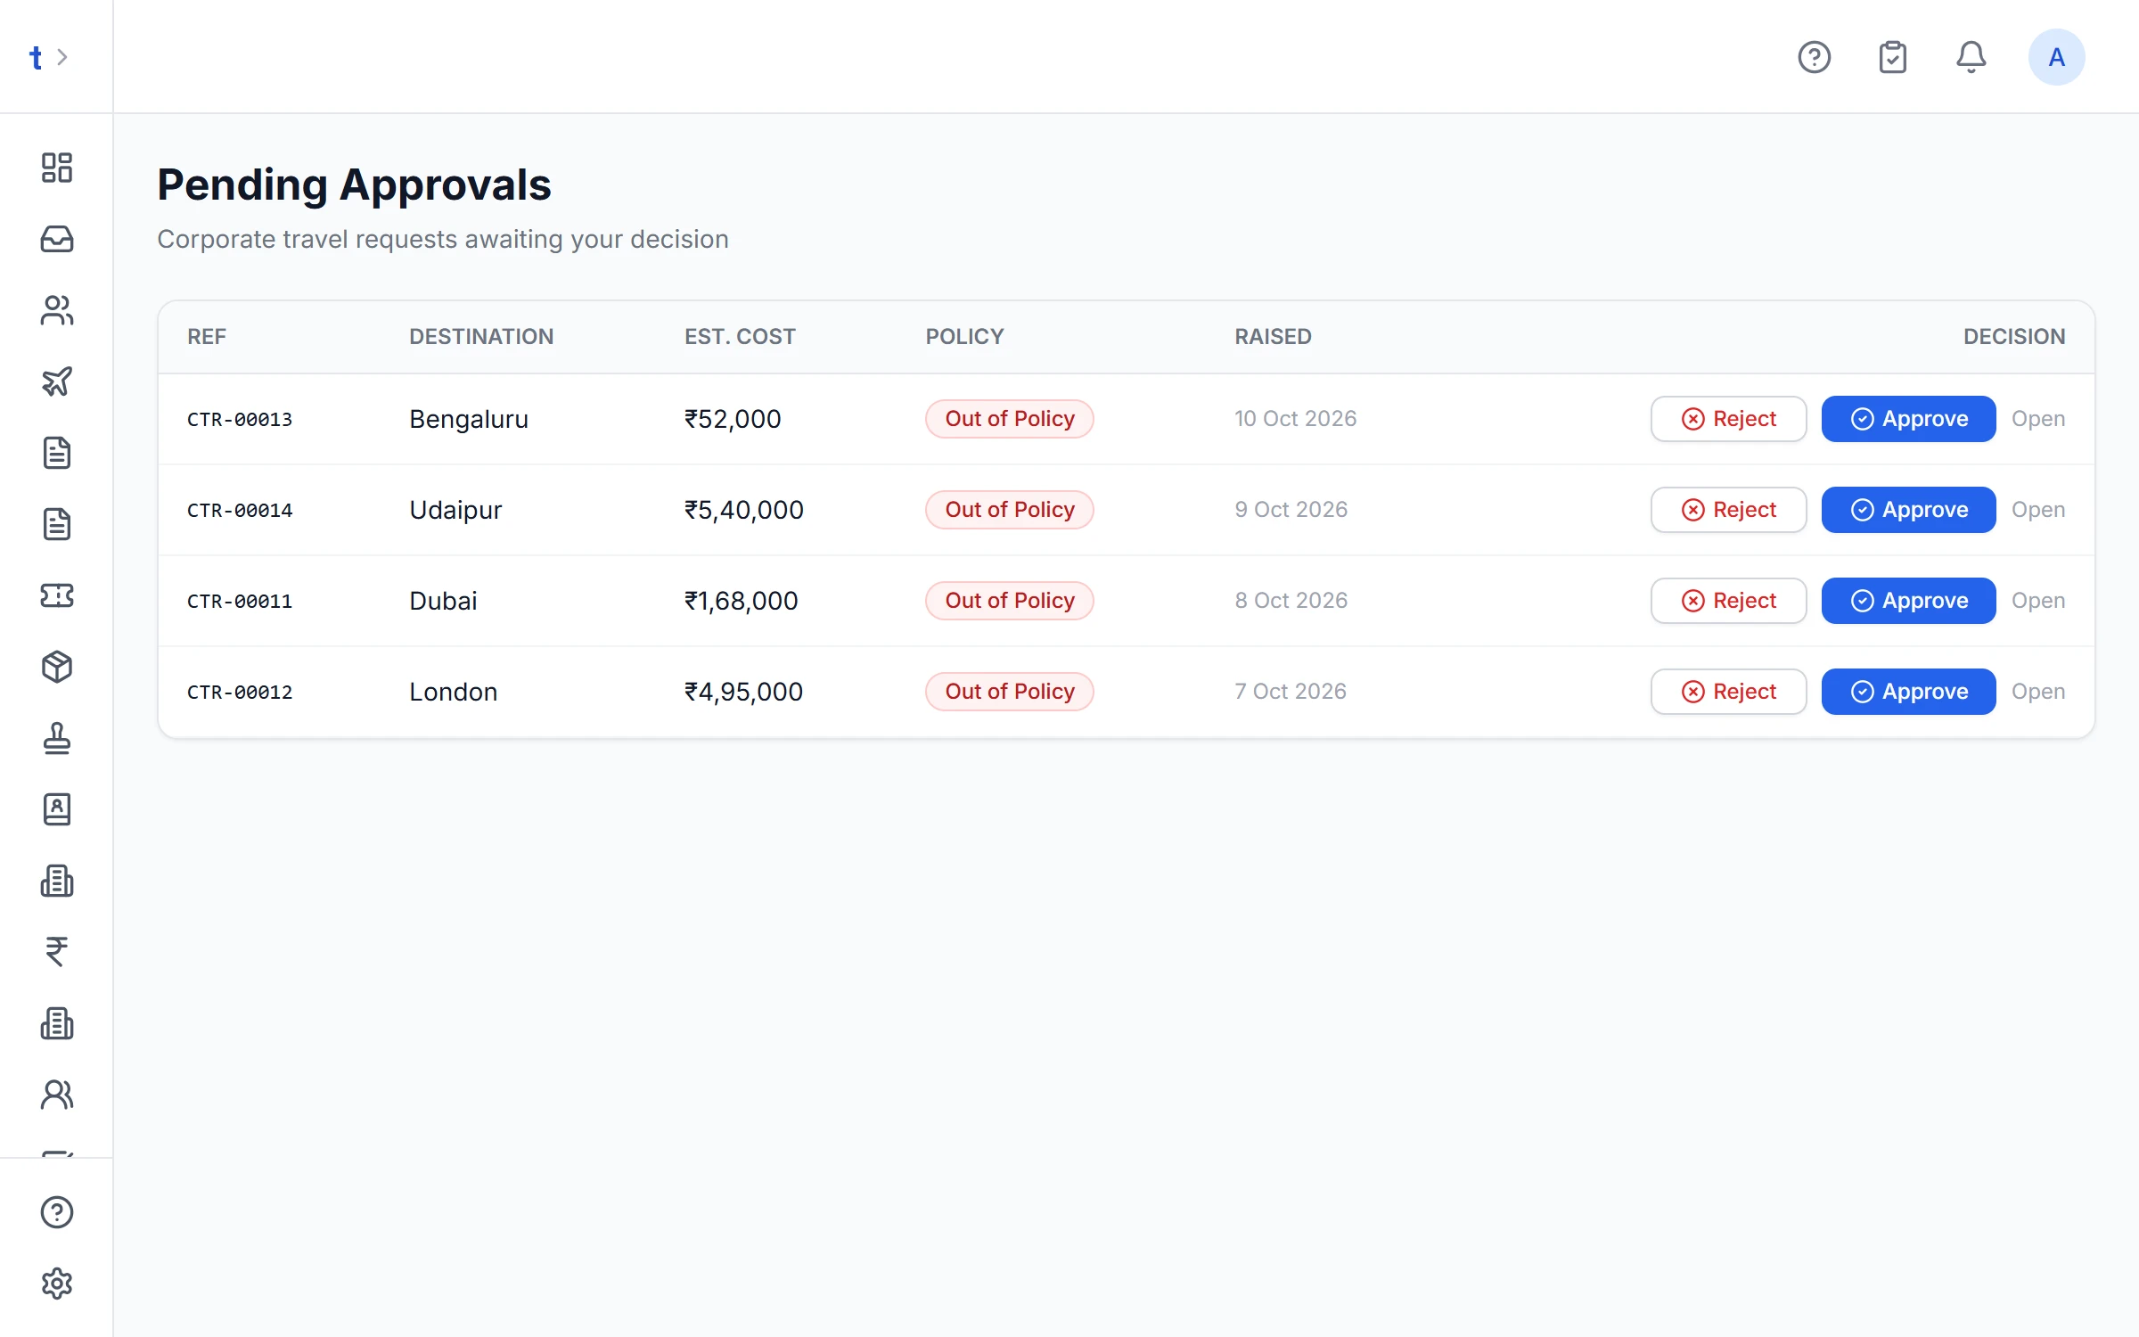The height and width of the screenshot is (1337, 2139).
Task: Click the Out of Policy badge for Bengaluru
Action: pyautogui.click(x=1009, y=419)
